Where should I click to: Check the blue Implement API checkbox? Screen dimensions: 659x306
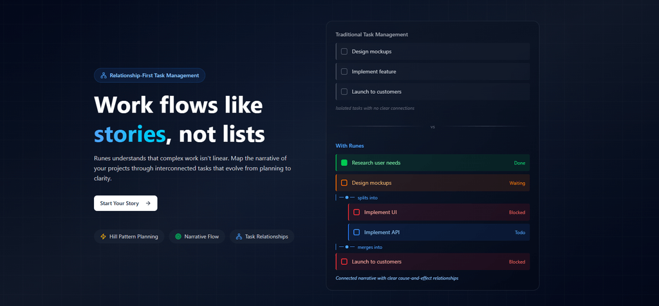357,232
